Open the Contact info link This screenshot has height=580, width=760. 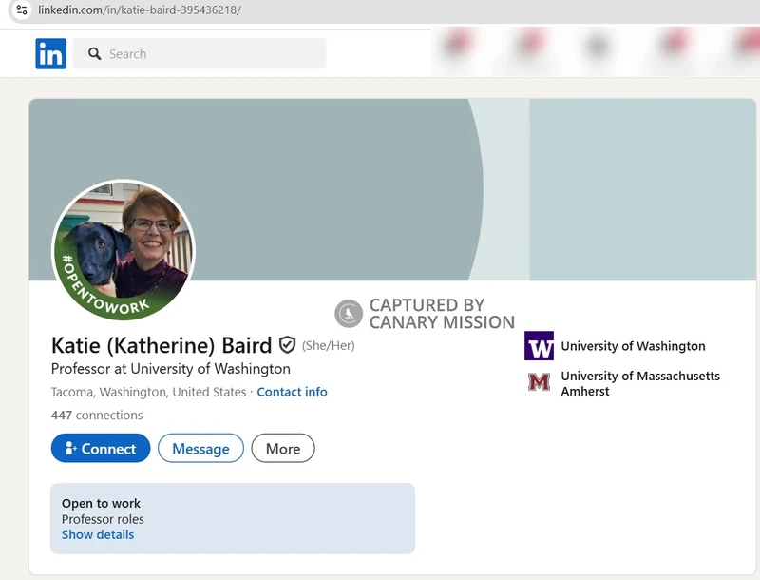(x=292, y=392)
